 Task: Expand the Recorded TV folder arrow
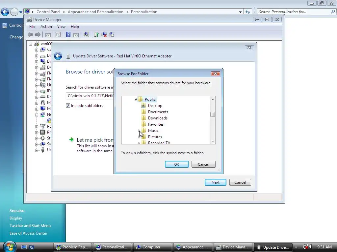[139, 143]
